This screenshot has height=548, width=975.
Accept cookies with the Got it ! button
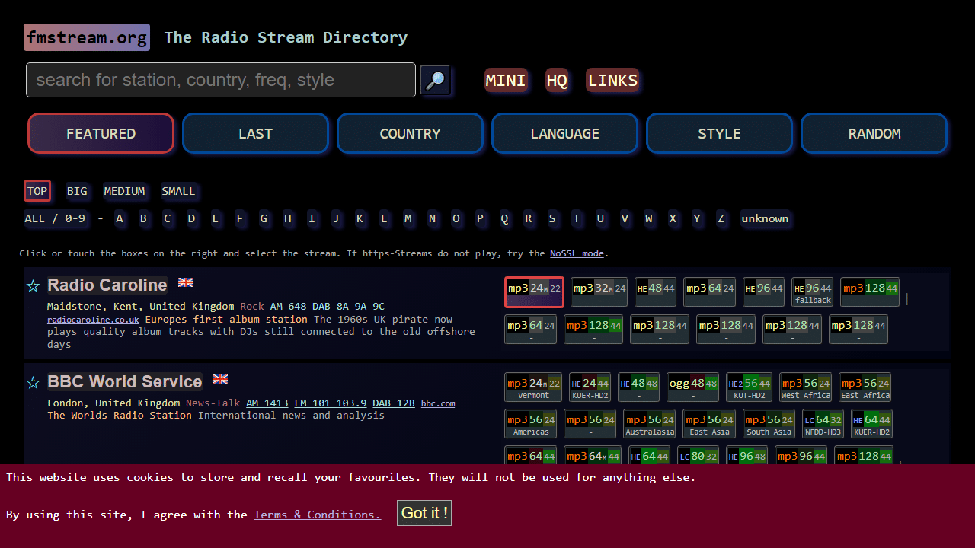(424, 513)
